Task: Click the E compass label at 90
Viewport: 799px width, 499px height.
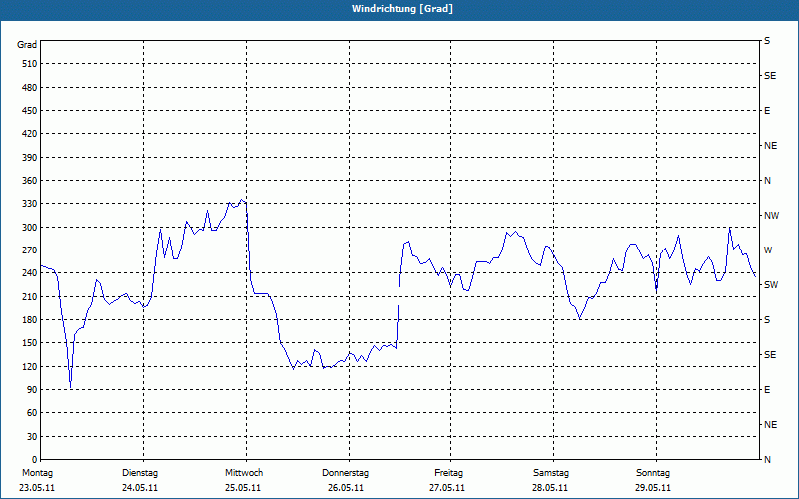Action: 767,390
